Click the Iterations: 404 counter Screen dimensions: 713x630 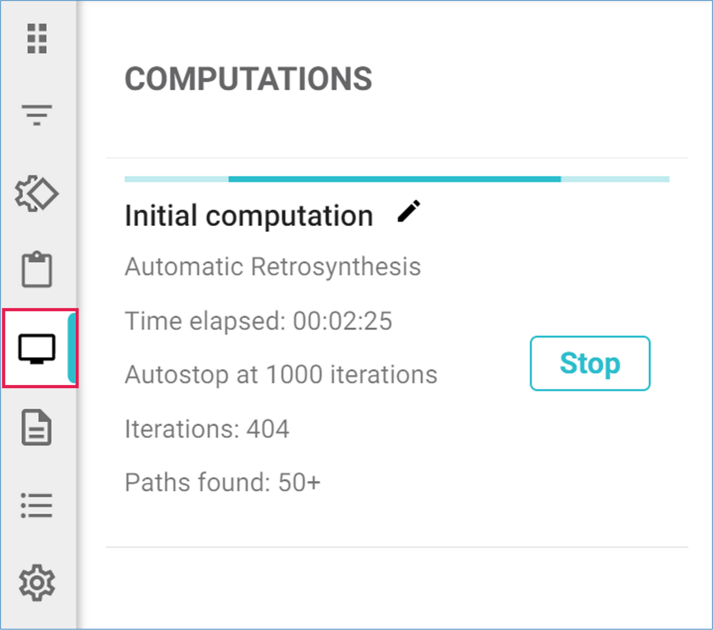coord(207,429)
